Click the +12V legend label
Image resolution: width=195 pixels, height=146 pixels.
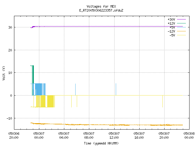click(x=171, y=23)
